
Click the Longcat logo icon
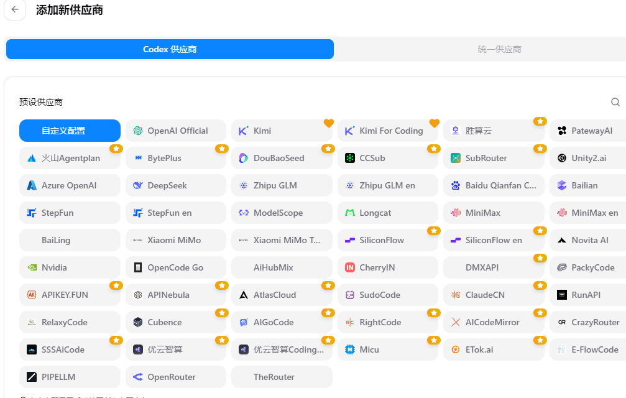click(x=350, y=213)
